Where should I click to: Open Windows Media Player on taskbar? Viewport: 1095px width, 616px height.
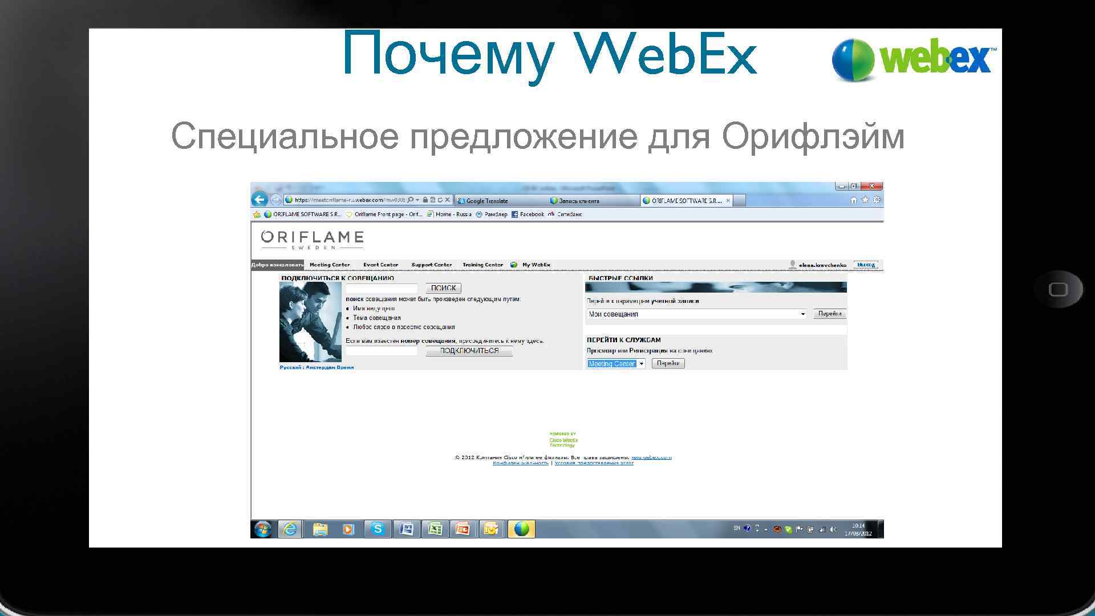(x=348, y=529)
